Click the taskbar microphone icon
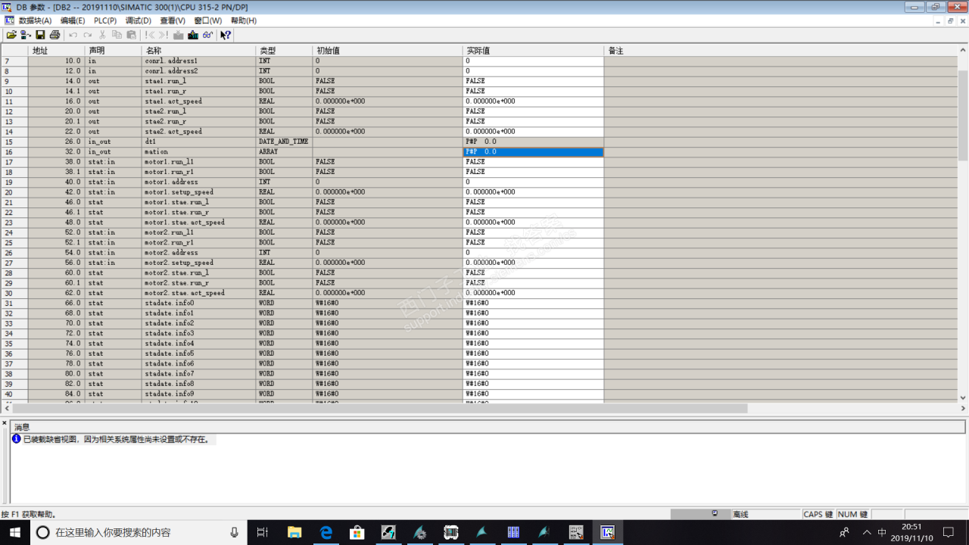Screen dimensions: 969x545 234,532
